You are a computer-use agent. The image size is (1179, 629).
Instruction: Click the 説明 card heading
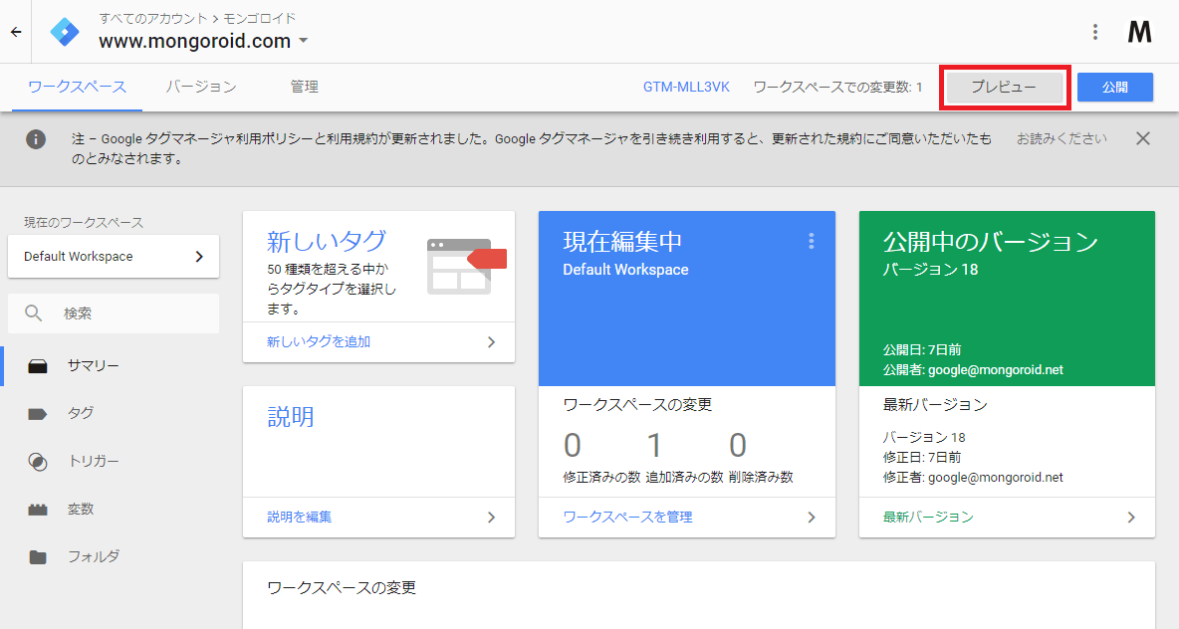(x=290, y=416)
